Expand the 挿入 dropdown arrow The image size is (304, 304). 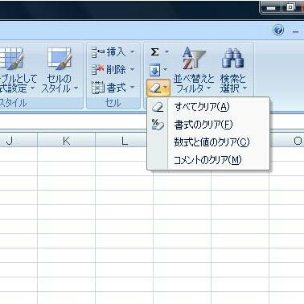[132, 51]
